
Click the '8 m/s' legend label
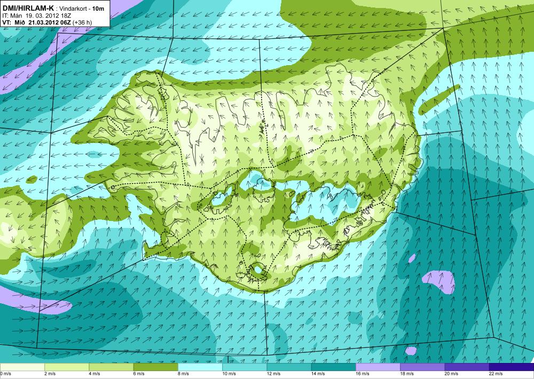[184, 374]
